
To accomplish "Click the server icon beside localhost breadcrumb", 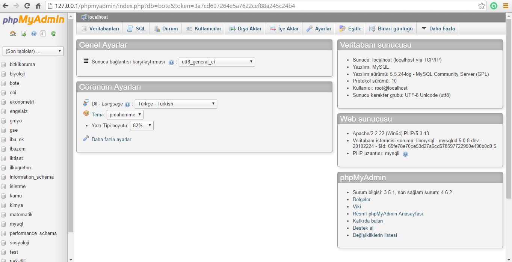I will point(84,17).
